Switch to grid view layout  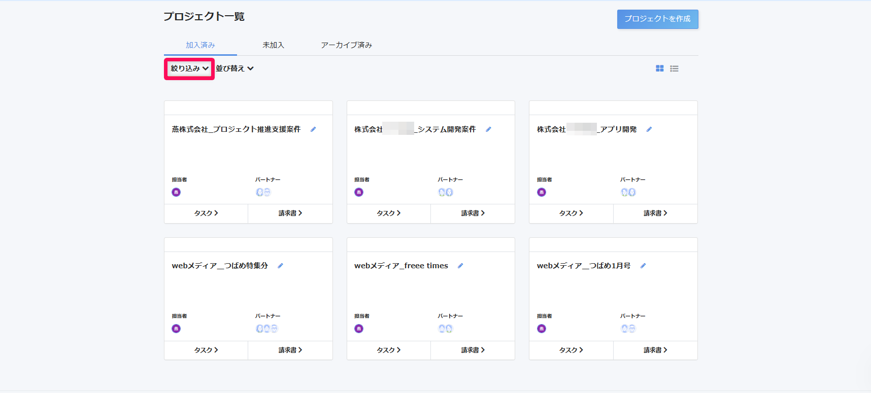click(x=659, y=68)
